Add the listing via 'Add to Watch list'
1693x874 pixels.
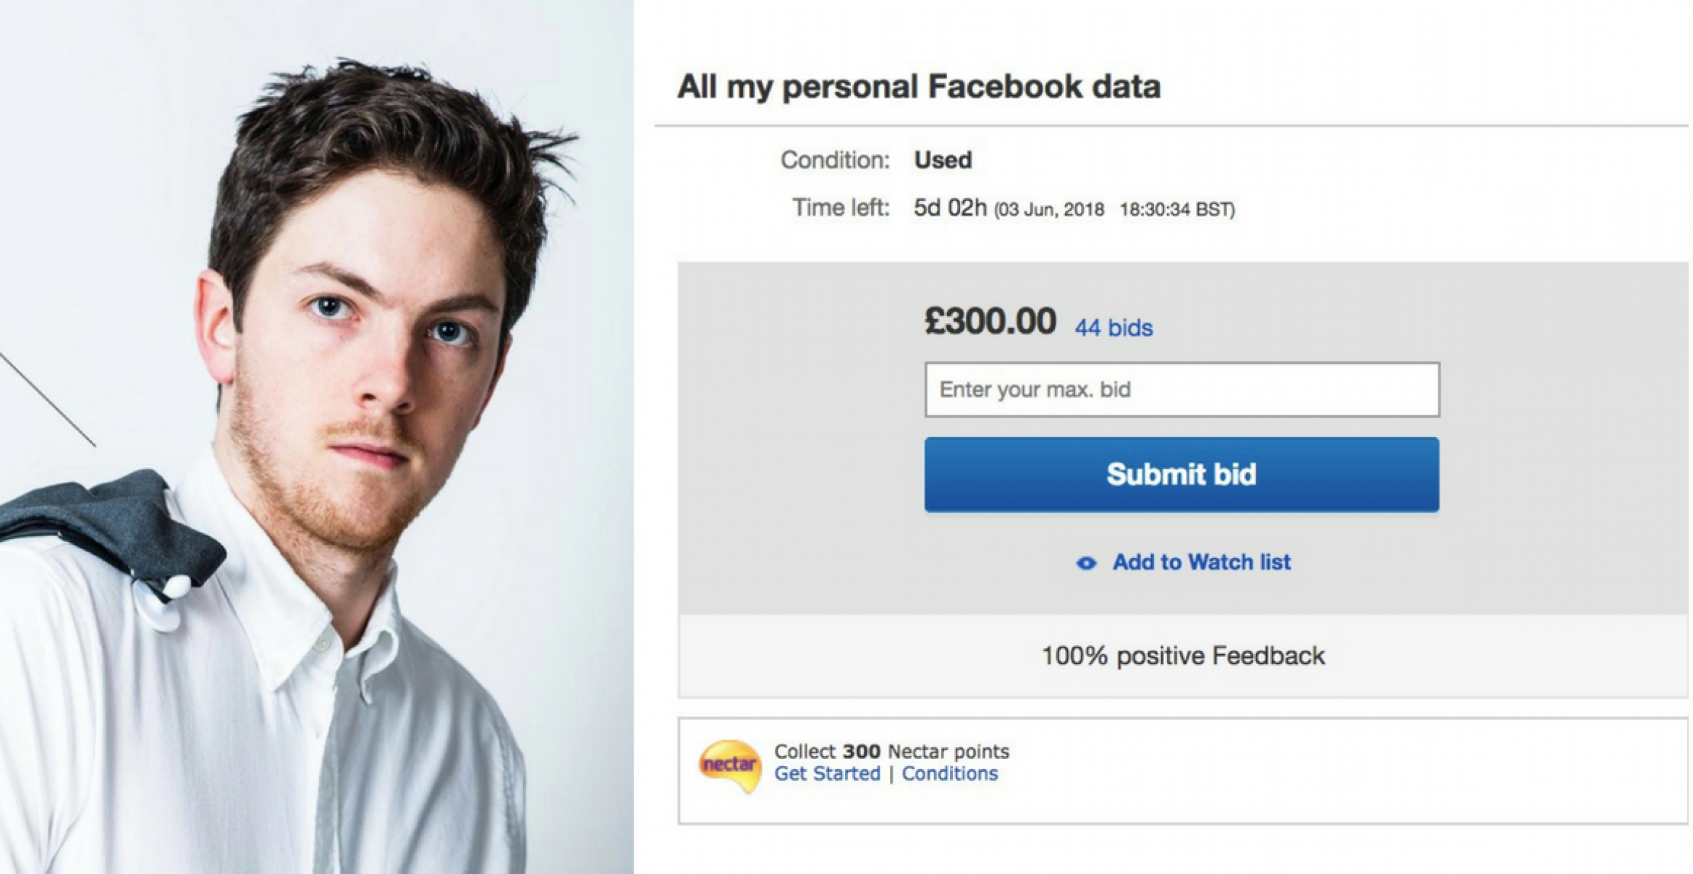click(1201, 562)
